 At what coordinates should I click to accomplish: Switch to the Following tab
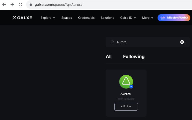click(134, 57)
